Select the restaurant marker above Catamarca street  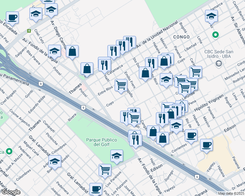tap(105, 66)
